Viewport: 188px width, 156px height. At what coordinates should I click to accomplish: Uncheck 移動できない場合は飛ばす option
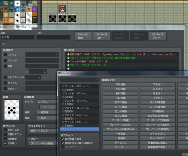click(x=63, y=143)
